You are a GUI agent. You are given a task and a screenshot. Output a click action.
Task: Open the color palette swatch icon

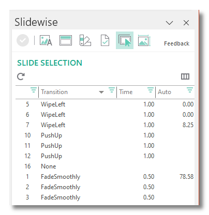85,40
